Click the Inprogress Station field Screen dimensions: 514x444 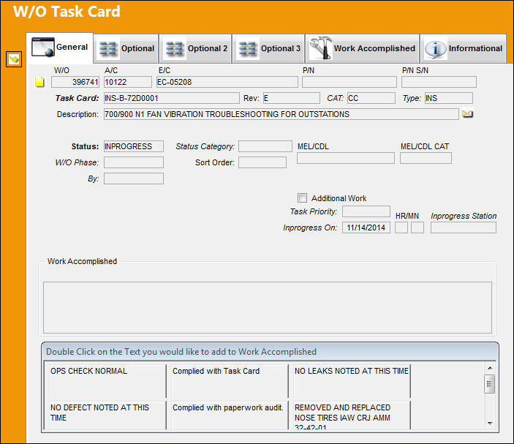pos(464,227)
